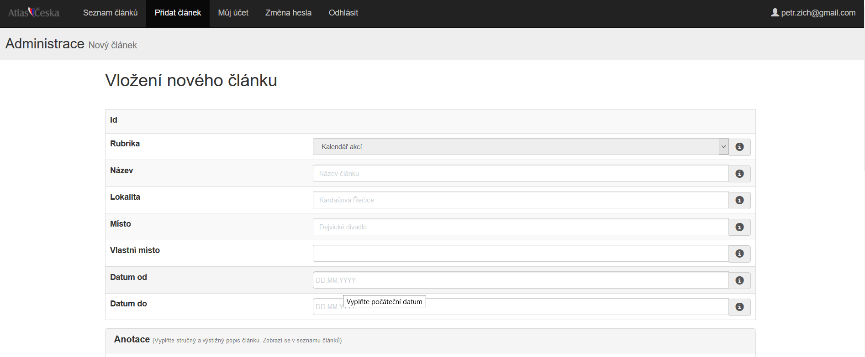865x357 pixels.
Task: Focus the Datum do date field
Action: [521, 307]
